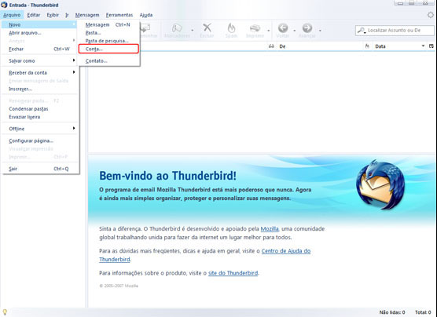The image size is (437, 317).
Task: Click the activity gear icon top right
Action: coord(431,15)
